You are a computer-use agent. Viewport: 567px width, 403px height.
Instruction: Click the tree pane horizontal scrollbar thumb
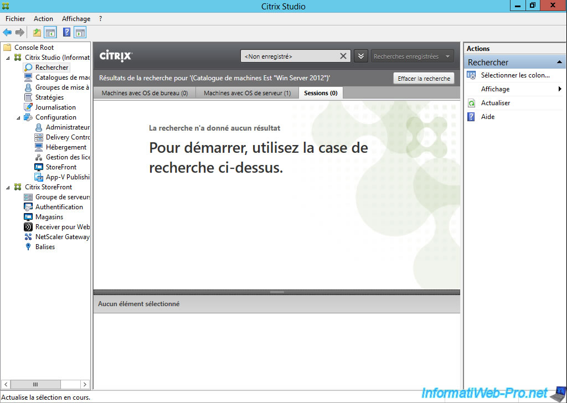click(35, 384)
